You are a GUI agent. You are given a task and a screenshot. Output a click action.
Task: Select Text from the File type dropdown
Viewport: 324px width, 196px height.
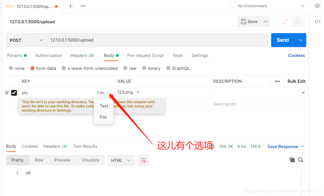(x=103, y=106)
